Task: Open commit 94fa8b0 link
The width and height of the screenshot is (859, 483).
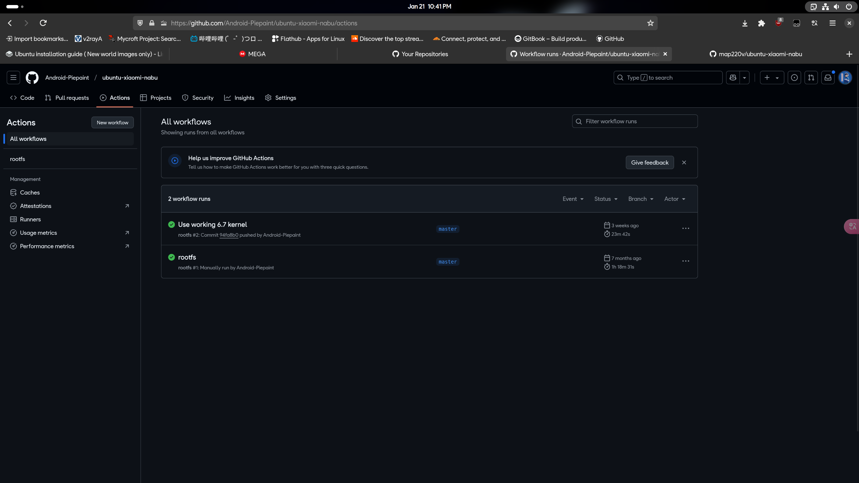Action: (x=229, y=235)
